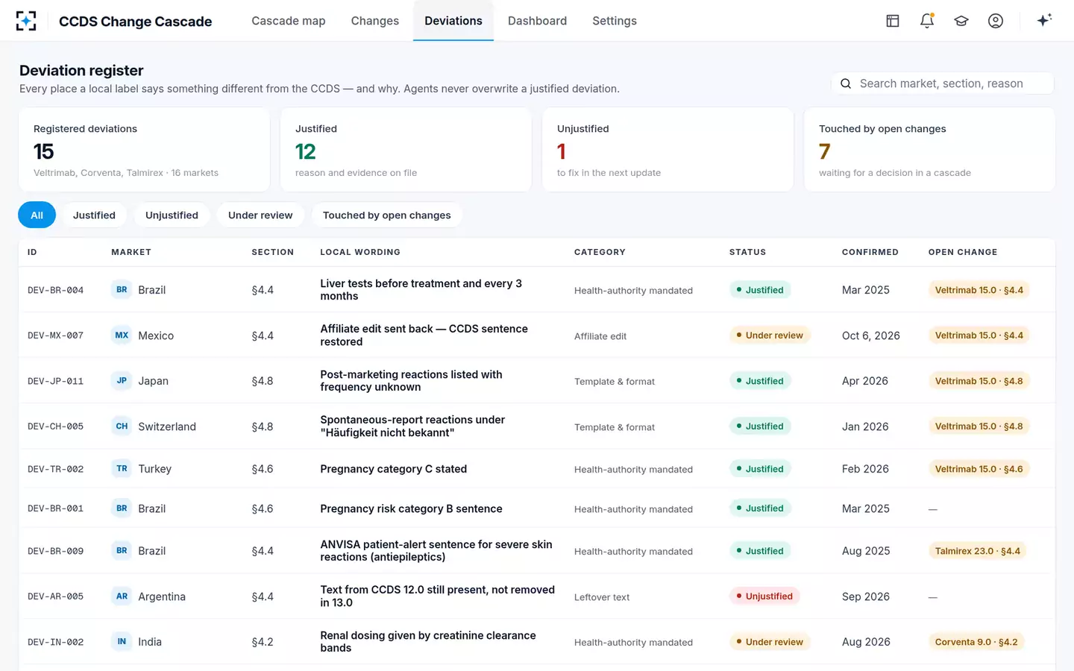Open the Touched by open changes card
The image size is (1074, 671).
(929, 150)
